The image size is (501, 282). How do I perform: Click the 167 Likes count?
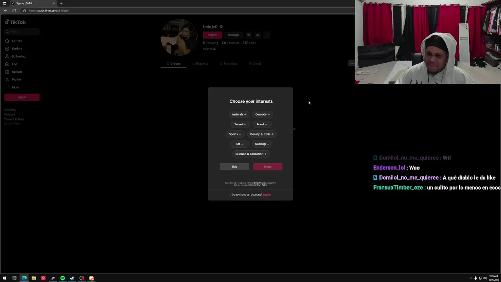point(249,43)
